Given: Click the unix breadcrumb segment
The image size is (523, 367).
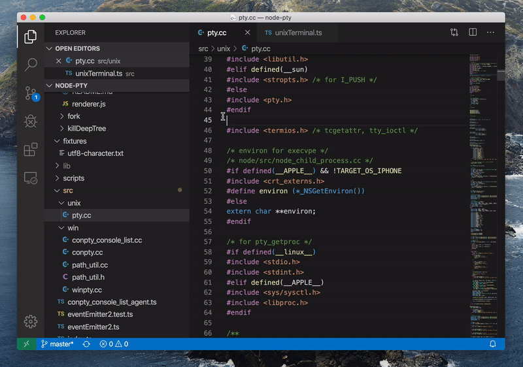Looking at the screenshot, I should click(x=224, y=48).
